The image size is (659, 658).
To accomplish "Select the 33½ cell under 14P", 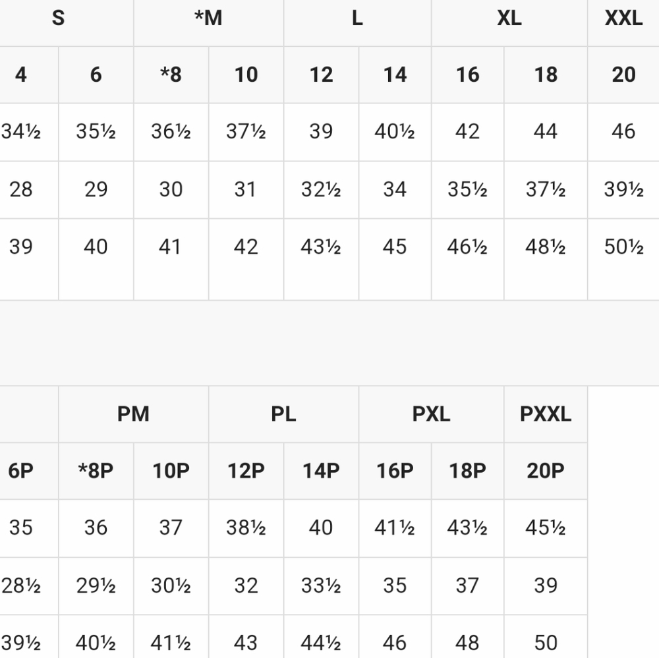I will (x=321, y=585).
